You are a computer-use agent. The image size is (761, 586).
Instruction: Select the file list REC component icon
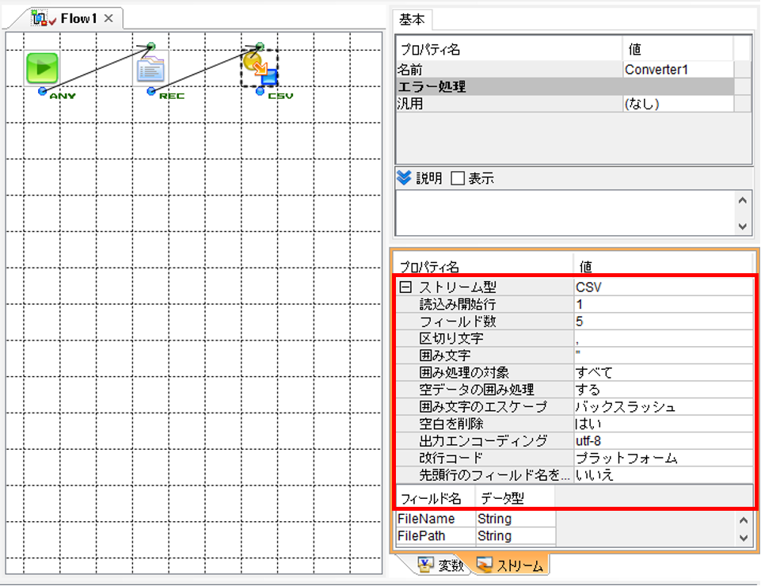(x=151, y=69)
